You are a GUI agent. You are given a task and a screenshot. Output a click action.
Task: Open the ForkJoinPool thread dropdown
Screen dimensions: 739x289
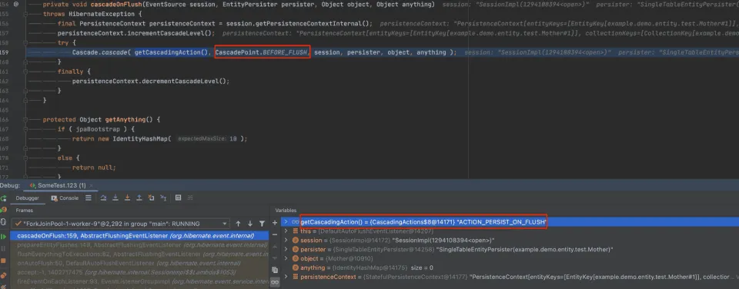tap(121, 224)
